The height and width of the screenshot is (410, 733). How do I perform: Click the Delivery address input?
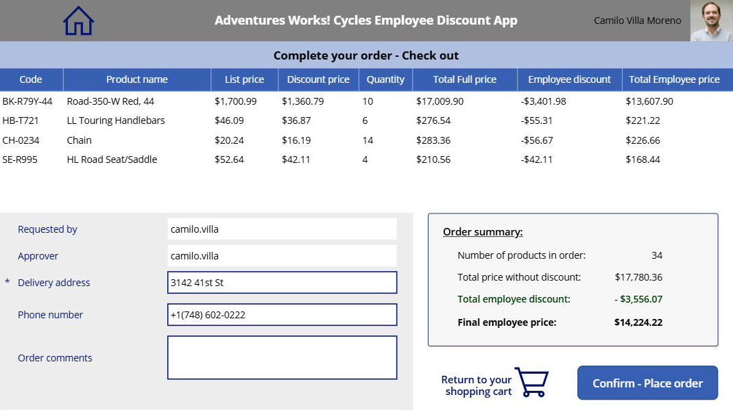tap(282, 283)
